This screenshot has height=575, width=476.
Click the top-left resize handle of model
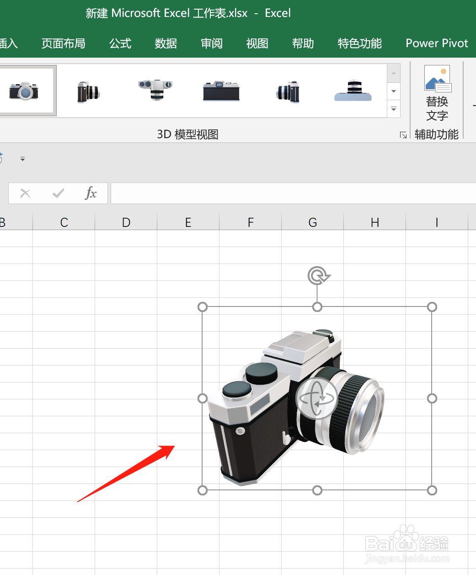click(x=203, y=307)
